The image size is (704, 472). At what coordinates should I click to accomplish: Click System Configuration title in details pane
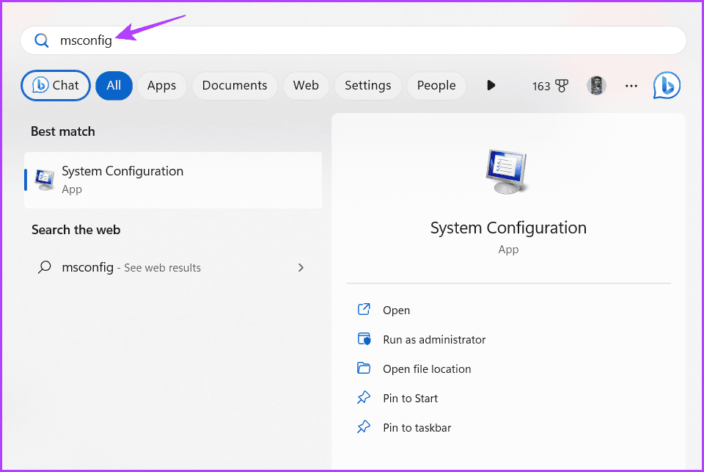click(508, 228)
